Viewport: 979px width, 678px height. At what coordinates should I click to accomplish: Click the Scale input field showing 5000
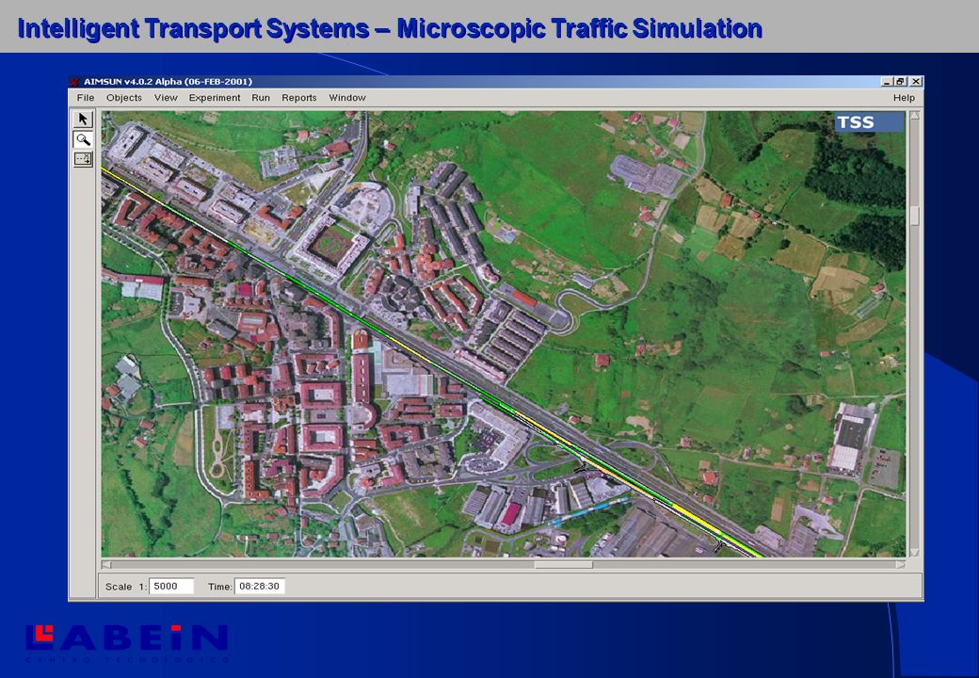[171, 587]
